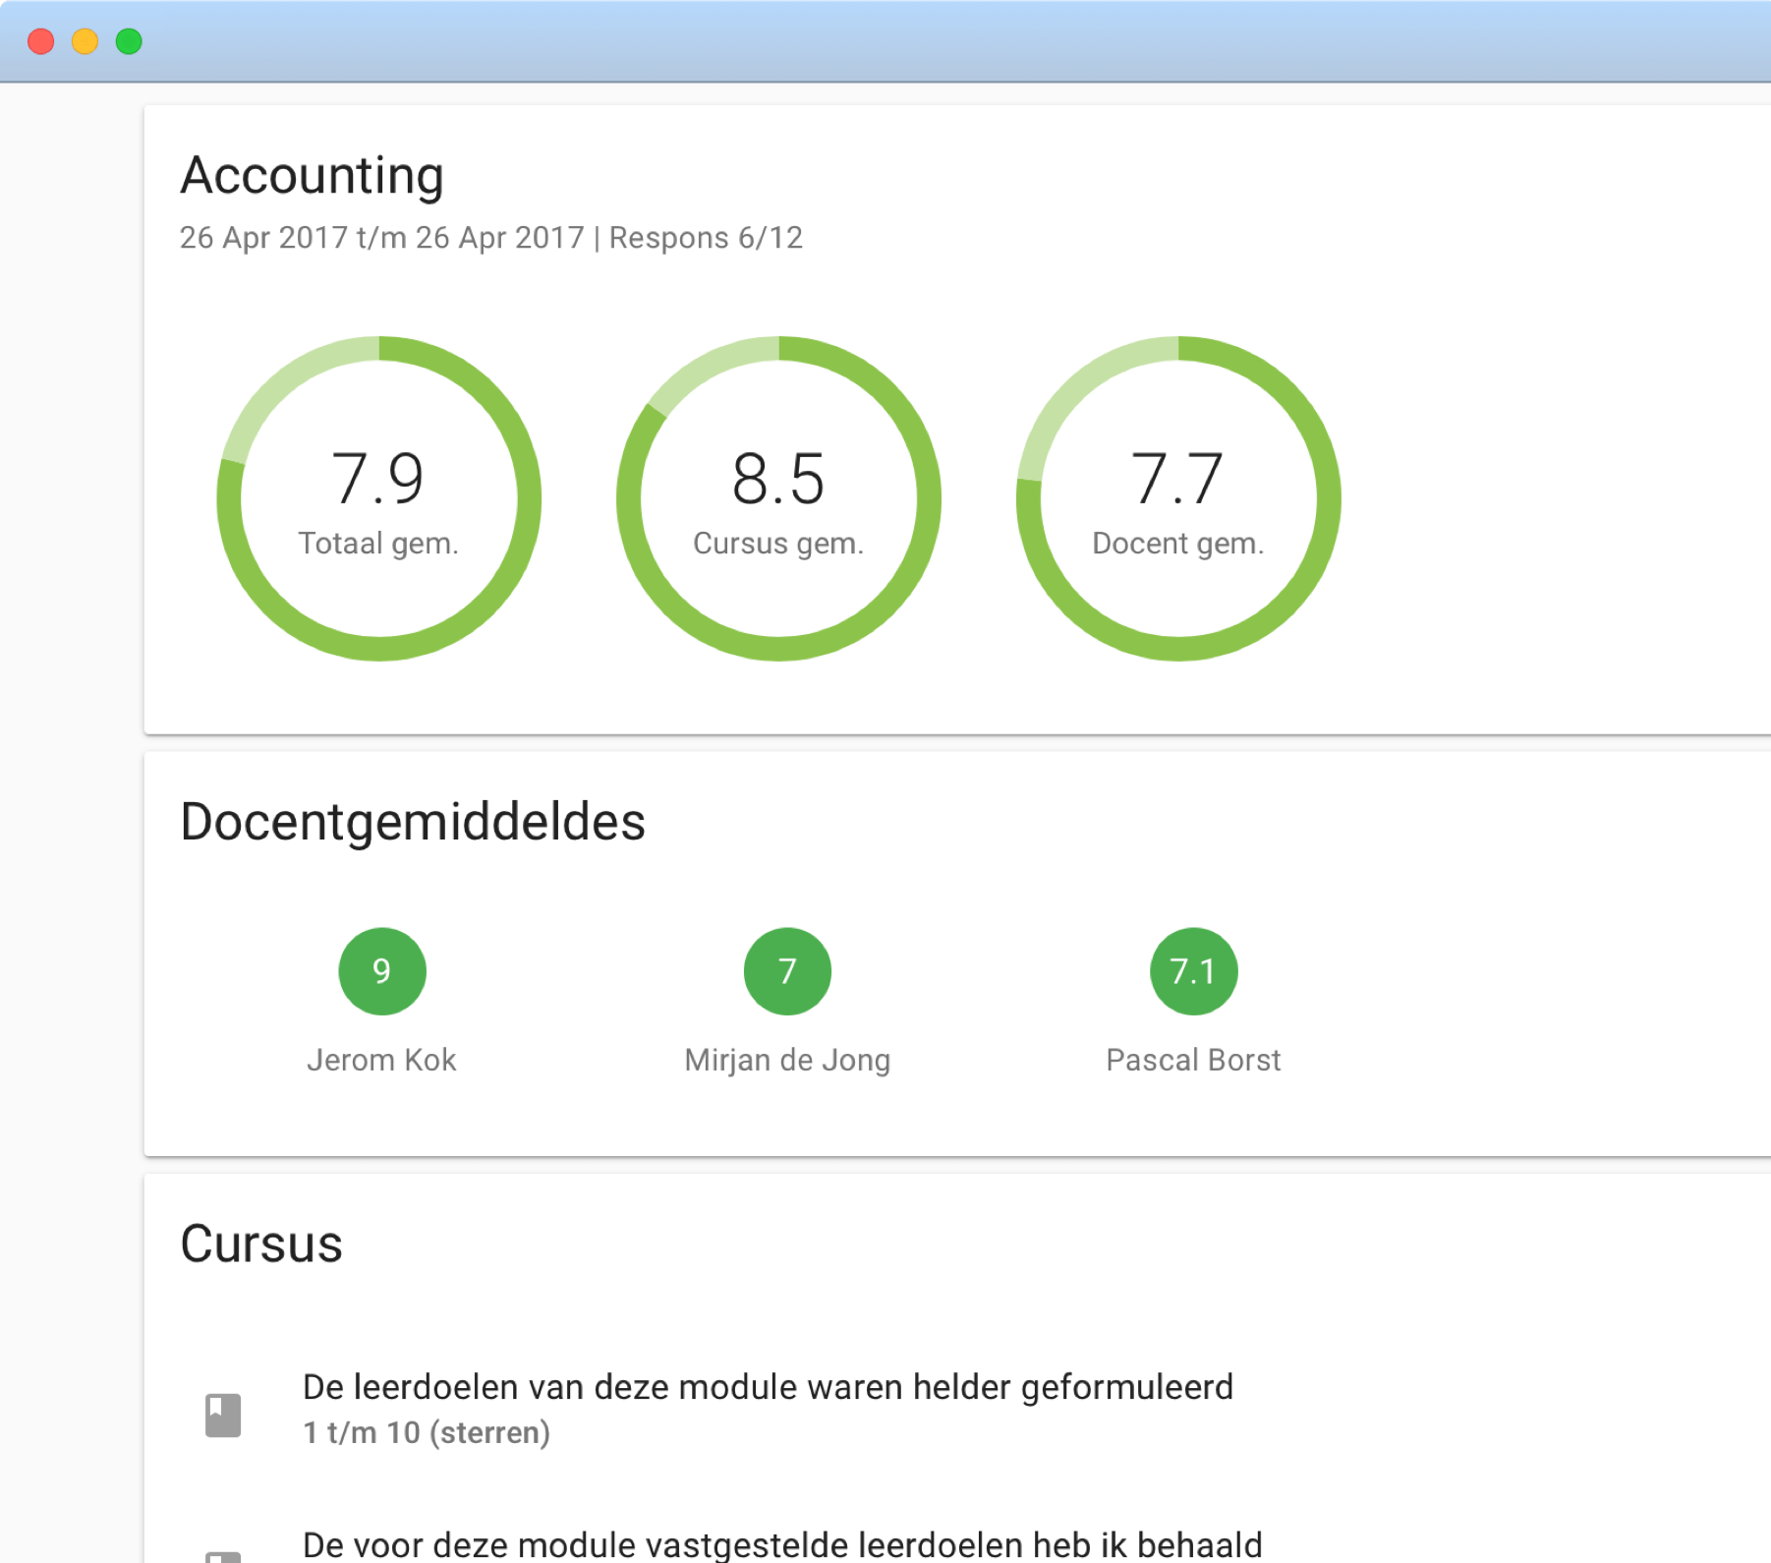Select the Cursus gem. 8.5 gauge
Viewport: 1771px width, 1563px height.
pyautogui.click(x=778, y=498)
